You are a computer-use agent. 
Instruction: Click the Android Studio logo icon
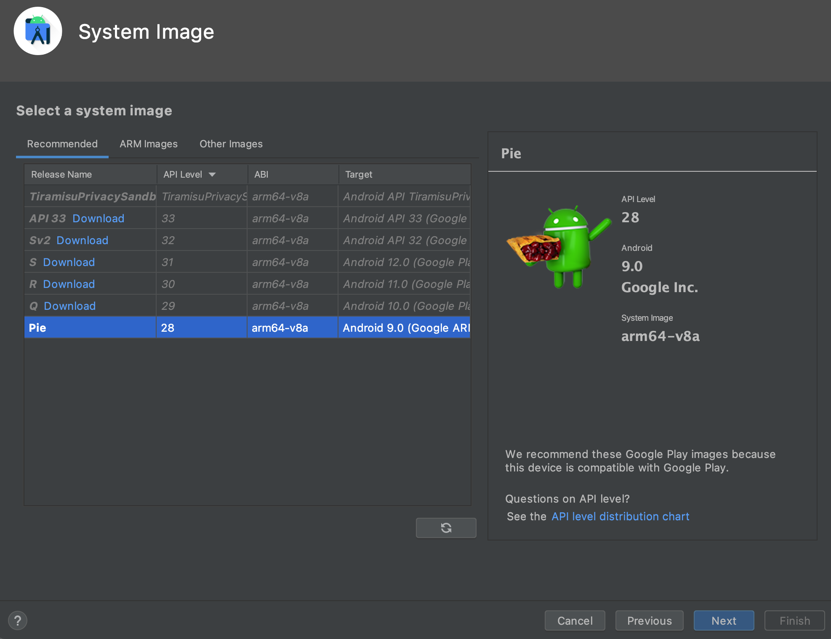[x=38, y=31]
